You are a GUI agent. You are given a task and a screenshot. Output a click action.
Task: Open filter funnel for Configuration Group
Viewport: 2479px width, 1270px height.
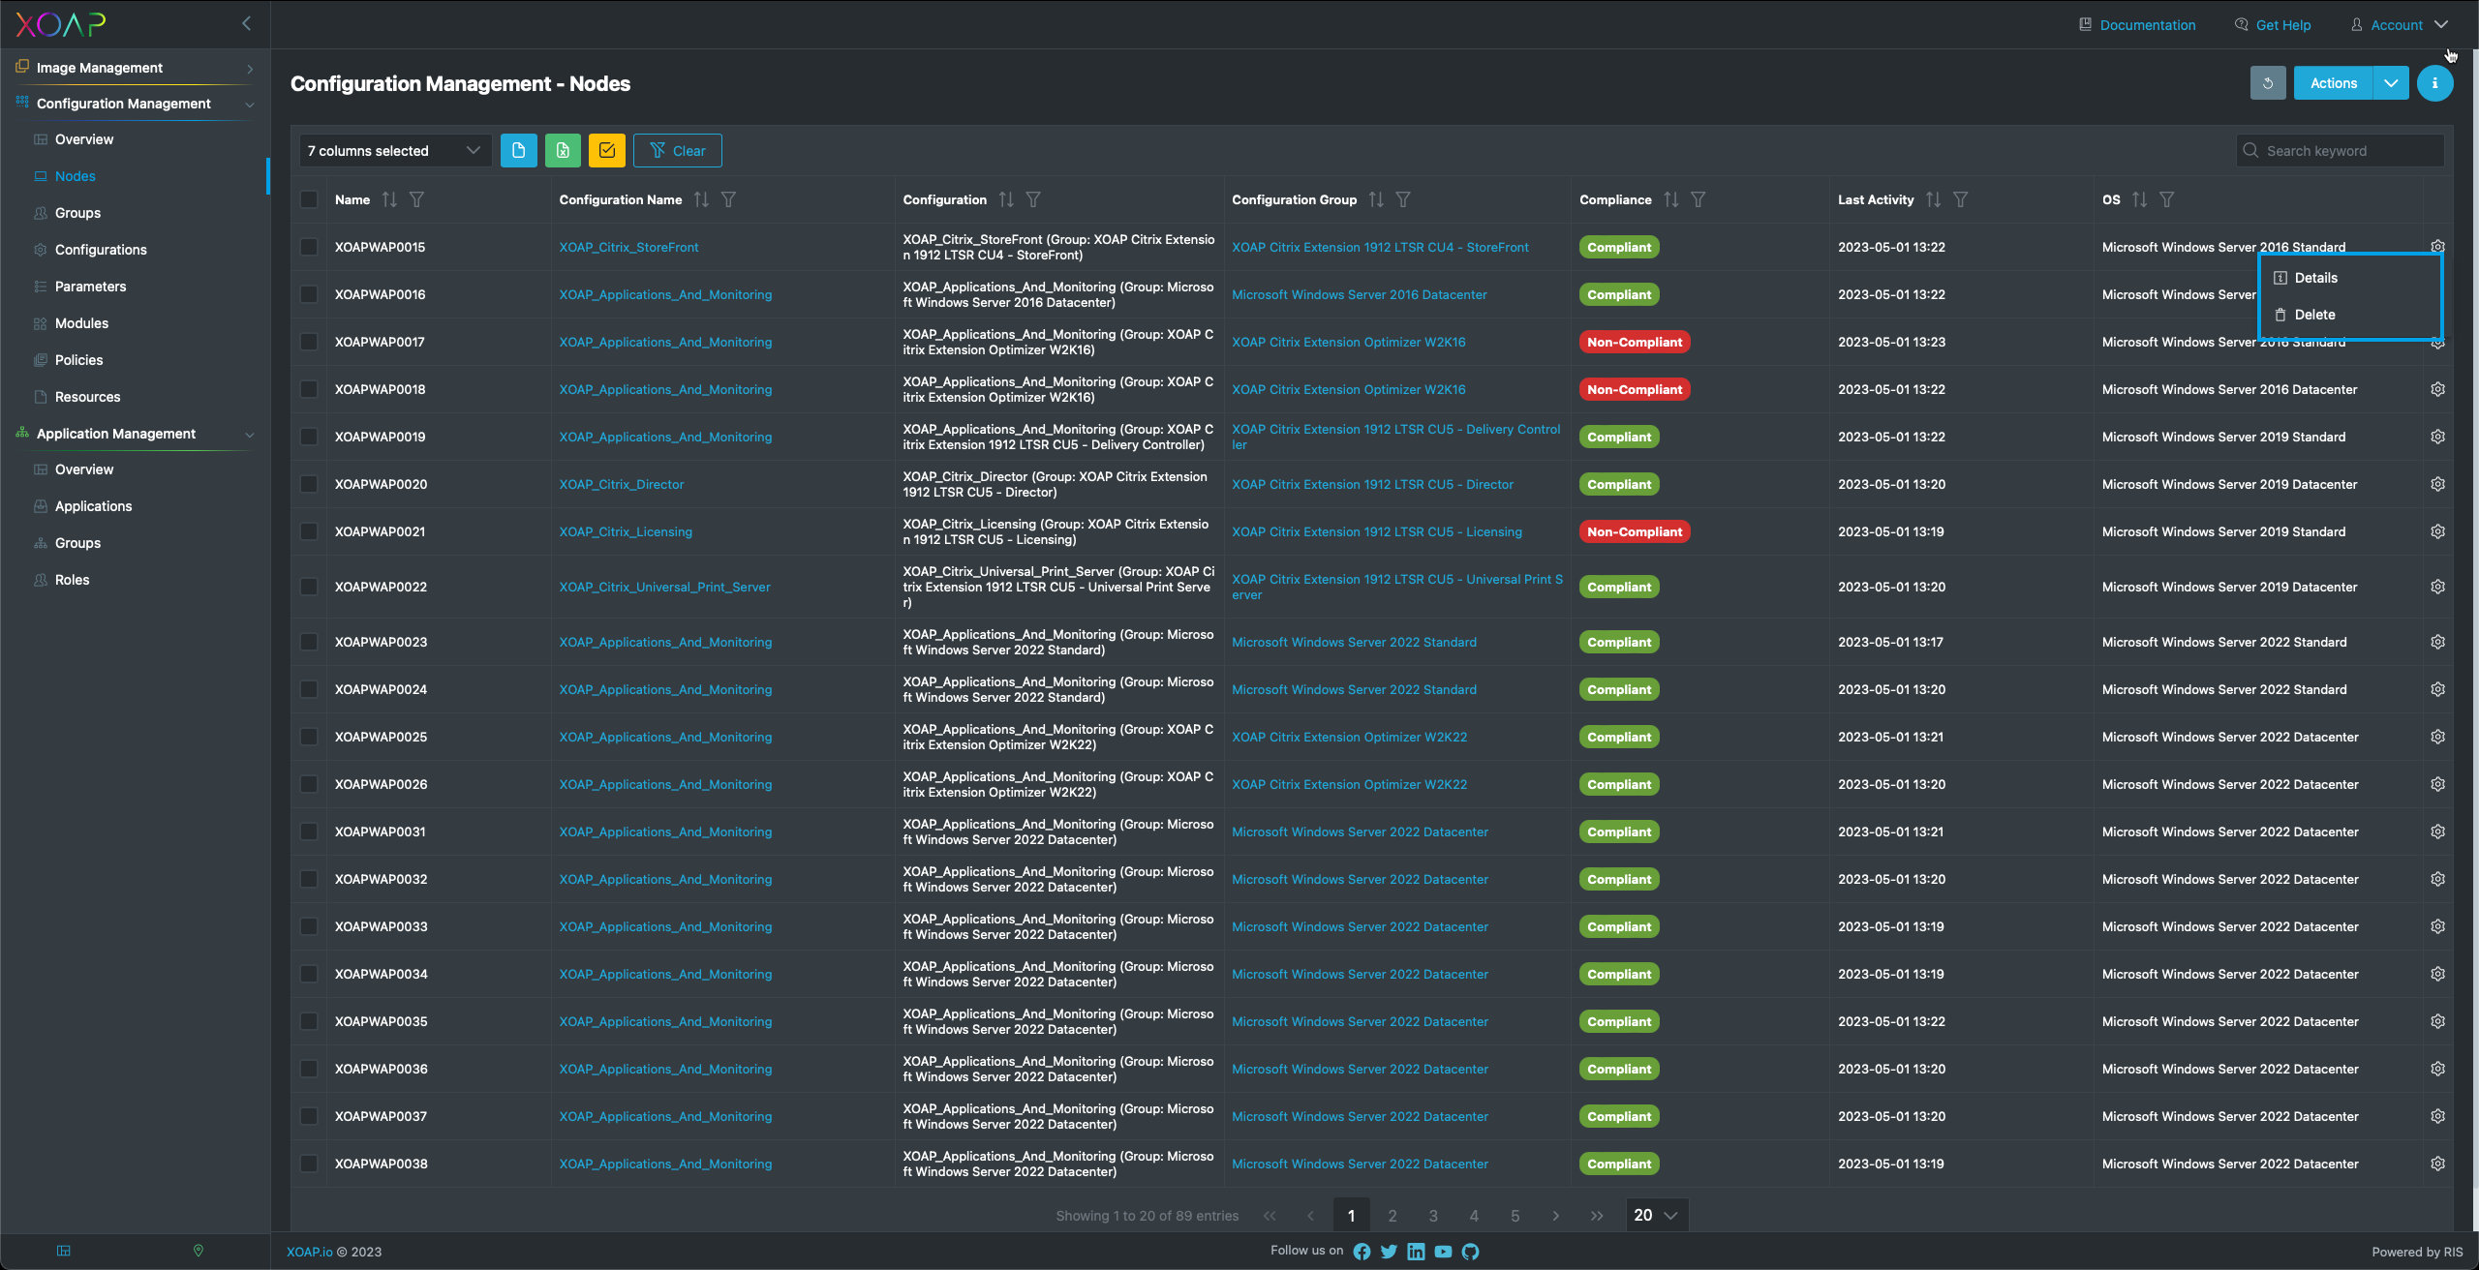(1403, 199)
